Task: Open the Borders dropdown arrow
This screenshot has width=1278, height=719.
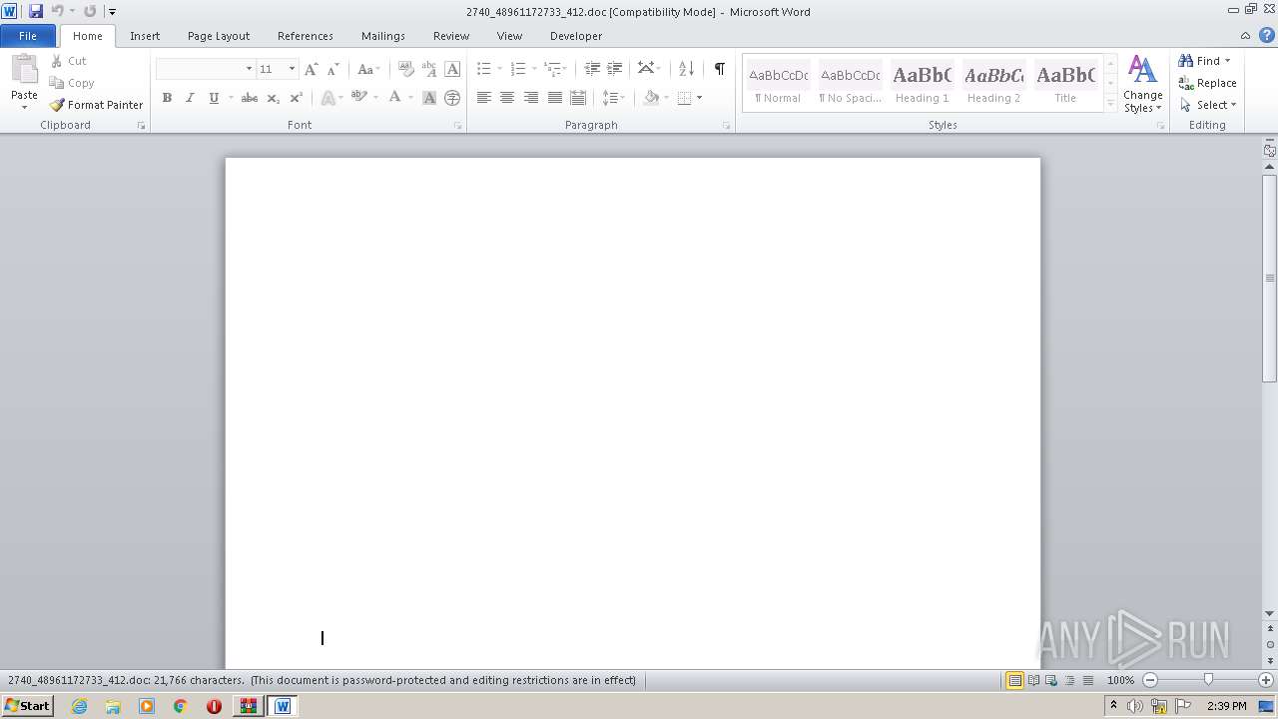Action: tap(699, 98)
